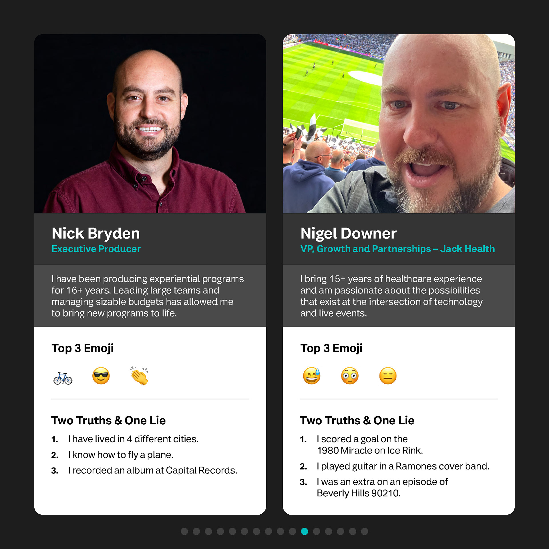
Task: Select the sunglasses face emoji
Action: 101,376
